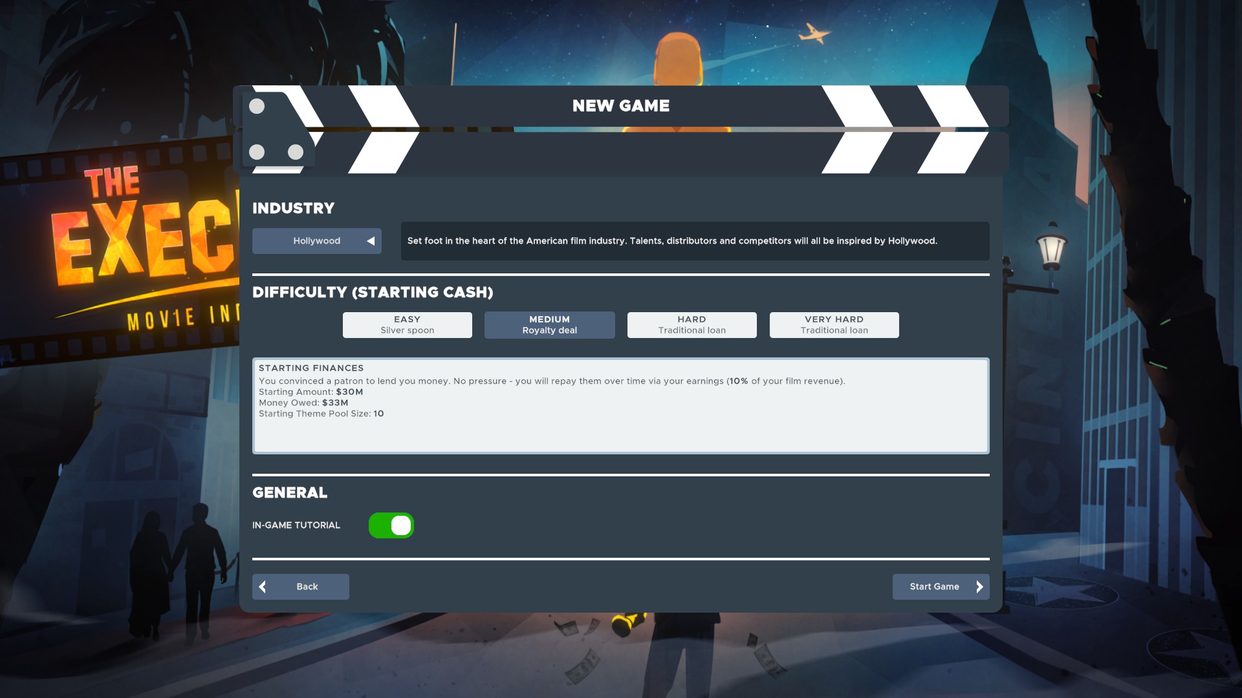
Task: Click the street lamp on the right
Action: 1051,249
